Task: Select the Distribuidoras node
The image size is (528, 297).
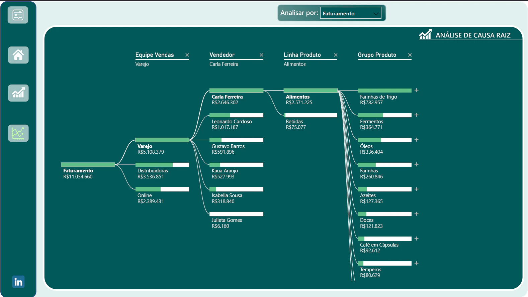Action: [162, 171]
